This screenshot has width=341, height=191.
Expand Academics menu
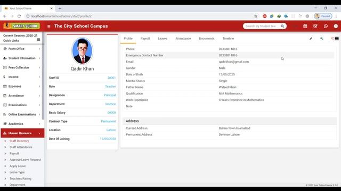pyautogui.click(x=22, y=124)
